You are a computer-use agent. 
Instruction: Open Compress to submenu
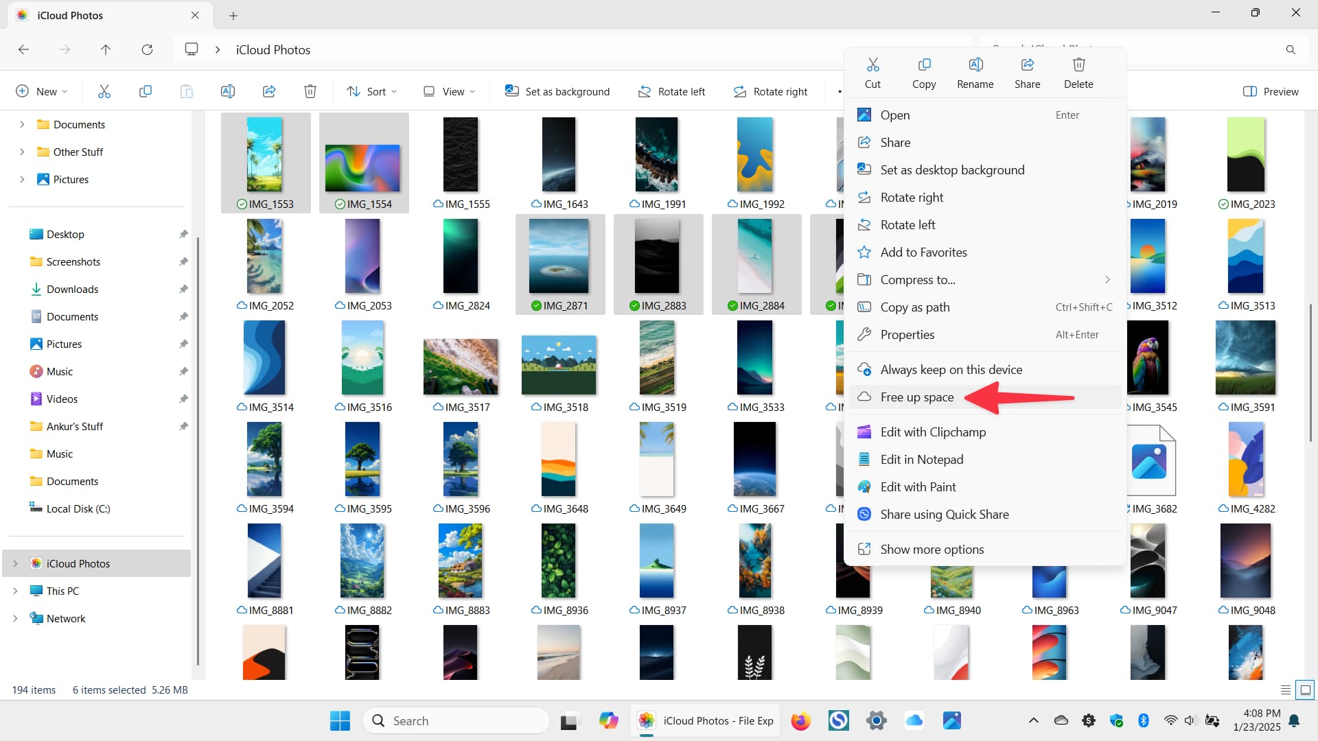click(x=985, y=280)
